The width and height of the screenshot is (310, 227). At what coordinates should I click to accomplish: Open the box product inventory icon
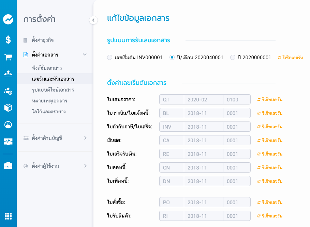point(8,108)
